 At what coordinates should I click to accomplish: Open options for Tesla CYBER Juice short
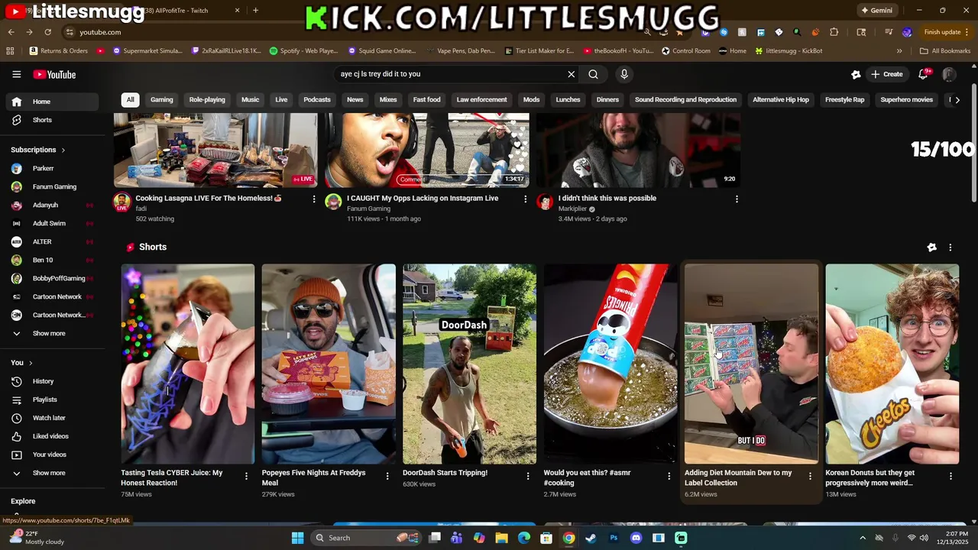[x=246, y=476]
